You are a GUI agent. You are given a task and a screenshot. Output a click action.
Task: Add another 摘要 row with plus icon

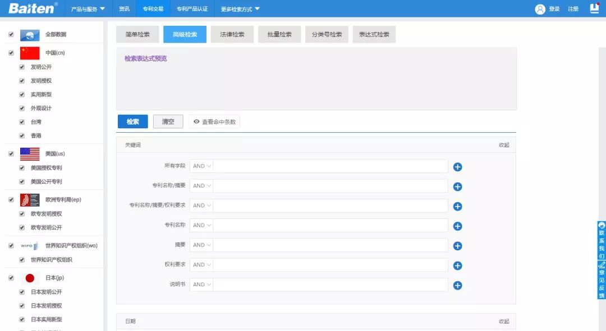click(x=457, y=246)
